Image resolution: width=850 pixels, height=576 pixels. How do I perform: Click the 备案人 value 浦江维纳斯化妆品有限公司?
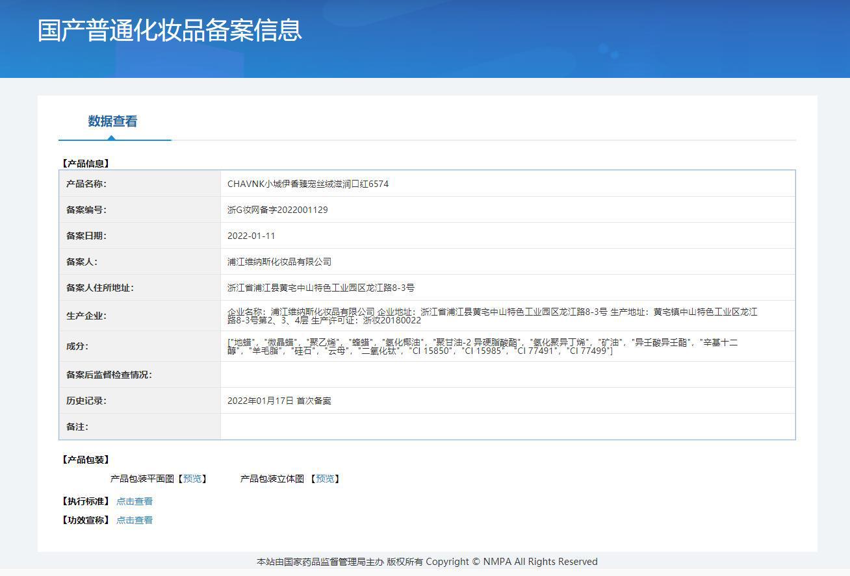tap(279, 262)
